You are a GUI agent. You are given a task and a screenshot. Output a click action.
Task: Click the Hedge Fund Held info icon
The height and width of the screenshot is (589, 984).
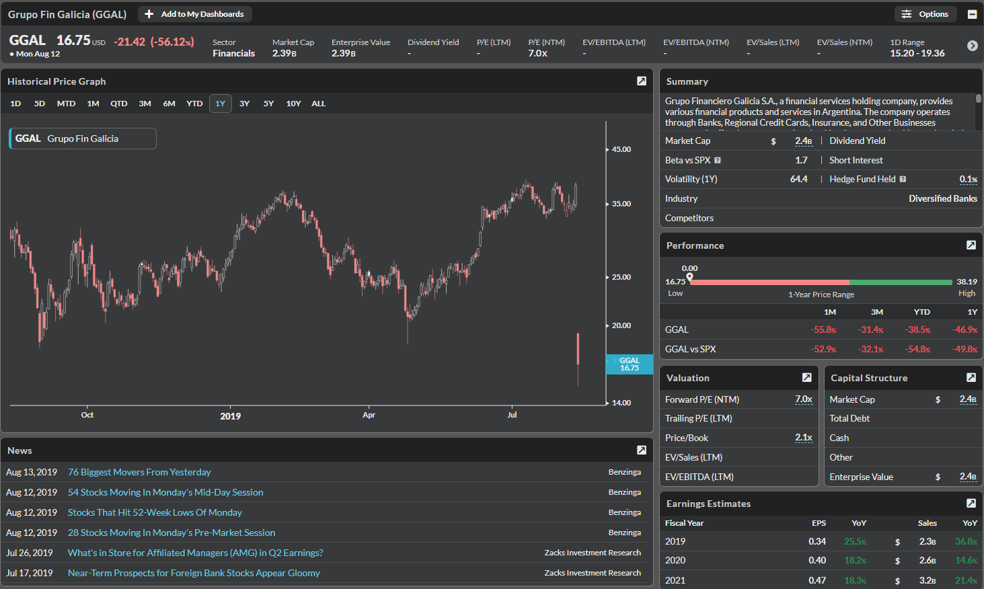[903, 180]
